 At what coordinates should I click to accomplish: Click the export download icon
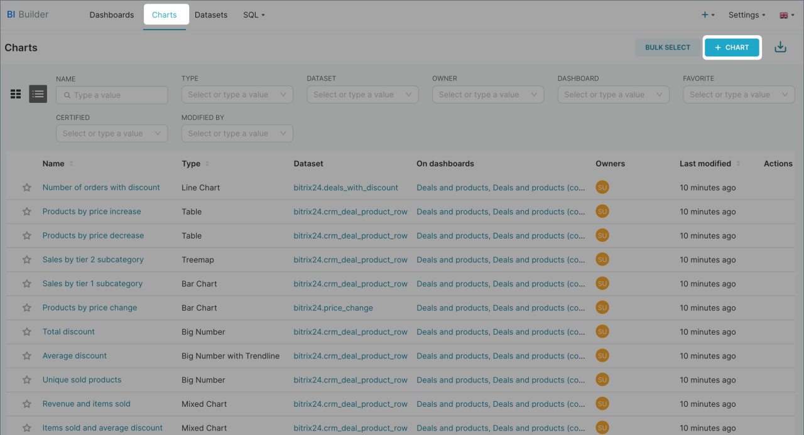(x=780, y=47)
